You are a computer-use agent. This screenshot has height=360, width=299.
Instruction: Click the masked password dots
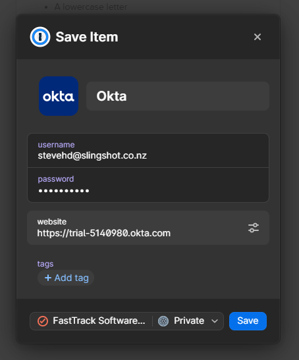click(64, 191)
